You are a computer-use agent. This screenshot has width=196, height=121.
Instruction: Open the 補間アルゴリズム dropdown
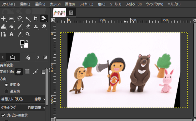[23, 99]
